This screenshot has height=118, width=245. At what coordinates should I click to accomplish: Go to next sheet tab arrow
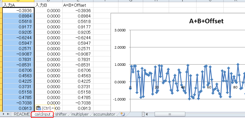(4, 114)
